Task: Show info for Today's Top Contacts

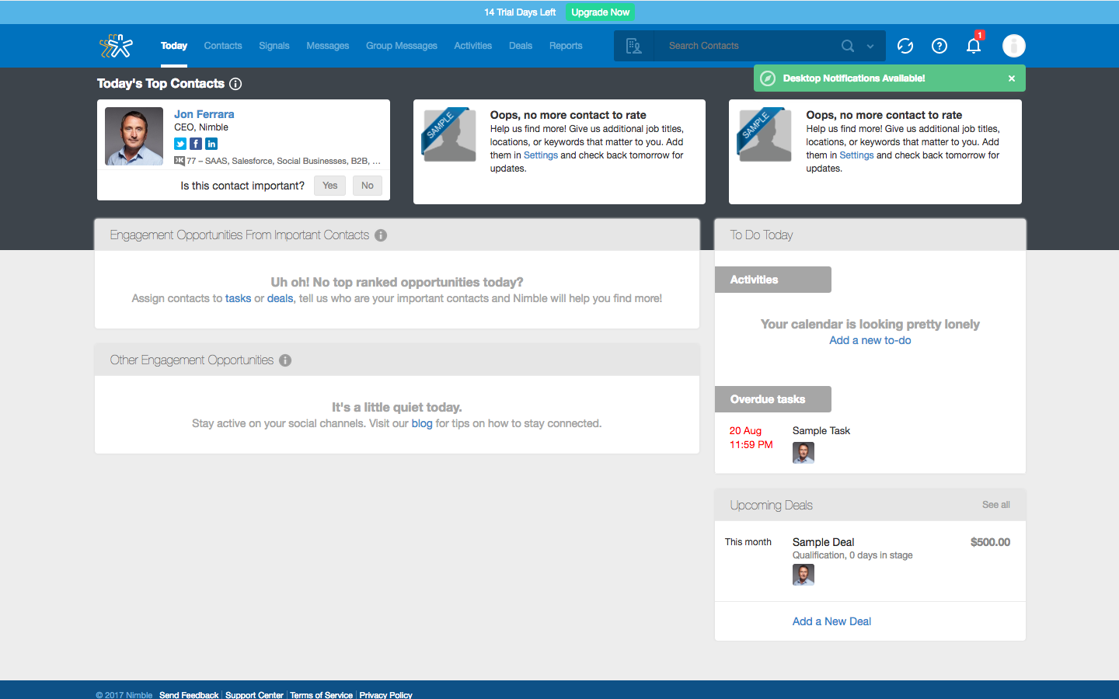Action: click(235, 84)
